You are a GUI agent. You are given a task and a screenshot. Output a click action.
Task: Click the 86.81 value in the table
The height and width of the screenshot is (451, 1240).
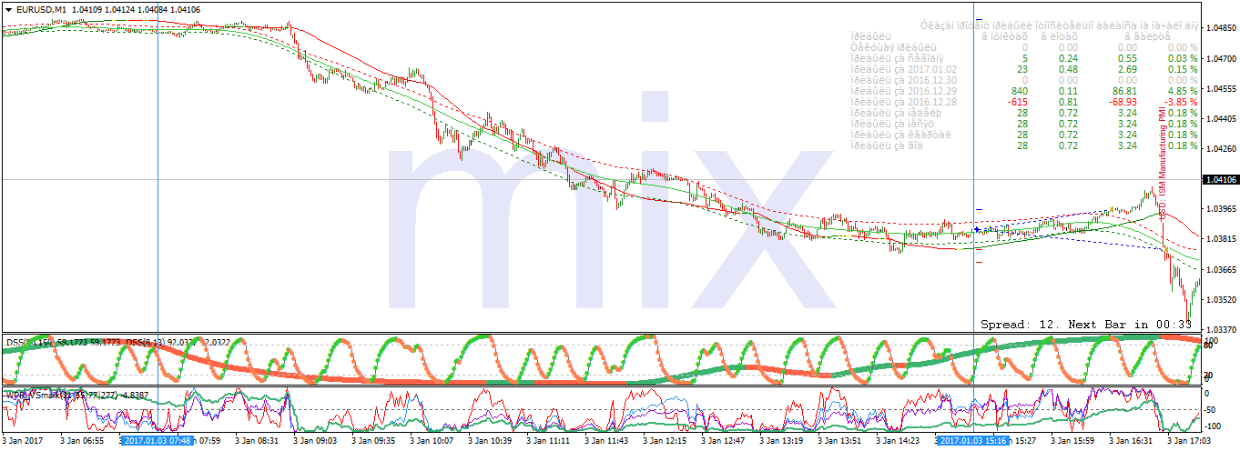point(1123,91)
